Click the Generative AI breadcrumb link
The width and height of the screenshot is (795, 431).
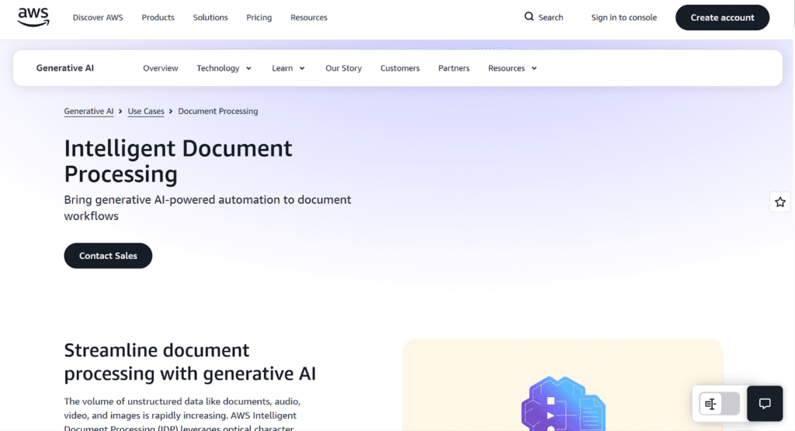[89, 111]
